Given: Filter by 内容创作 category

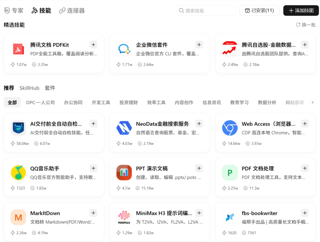Looking at the screenshot, I should (x=184, y=102).
